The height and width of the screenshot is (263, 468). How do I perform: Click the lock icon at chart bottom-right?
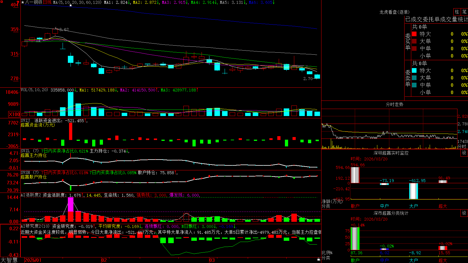pos(319,259)
